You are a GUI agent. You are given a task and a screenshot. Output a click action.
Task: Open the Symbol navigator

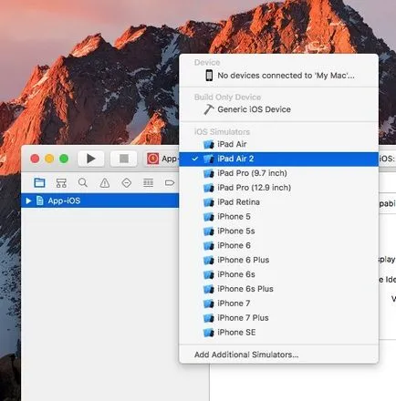point(61,182)
